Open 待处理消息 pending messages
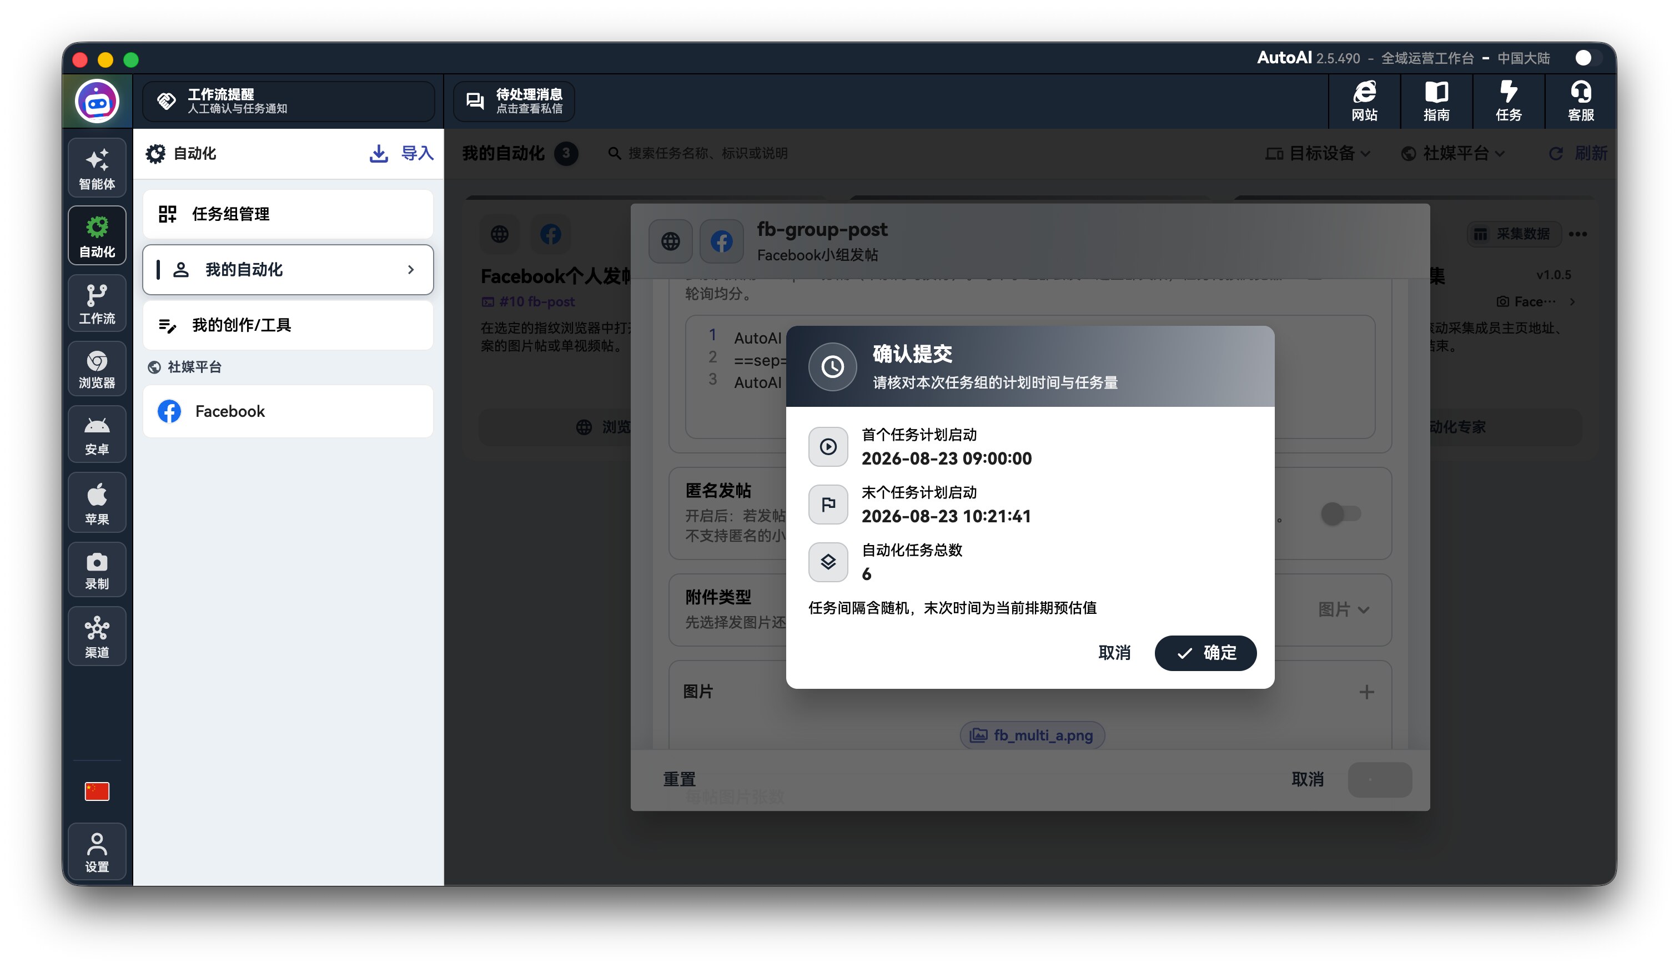Image resolution: width=1679 pixels, height=968 pixels. click(514, 101)
